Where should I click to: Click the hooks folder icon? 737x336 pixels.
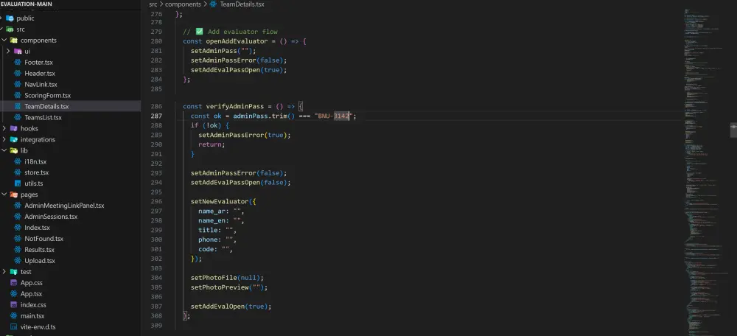(x=13, y=128)
